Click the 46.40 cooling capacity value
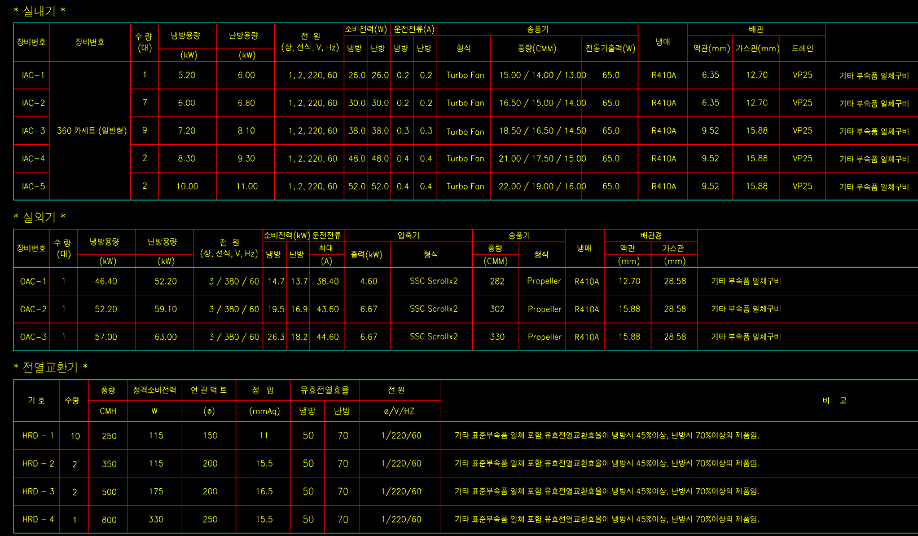 point(106,281)
